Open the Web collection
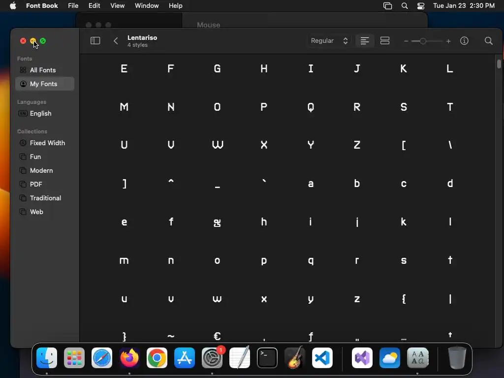Viewport: 504px width, 378px height. click(x=45, y=212)
